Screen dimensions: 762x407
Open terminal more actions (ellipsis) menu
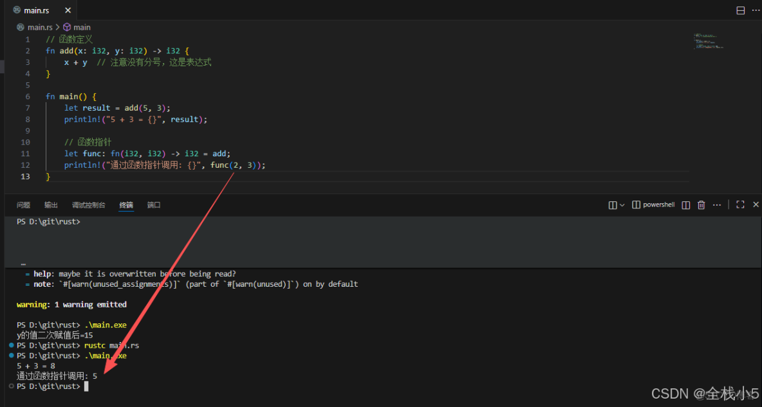pos(717,204)
